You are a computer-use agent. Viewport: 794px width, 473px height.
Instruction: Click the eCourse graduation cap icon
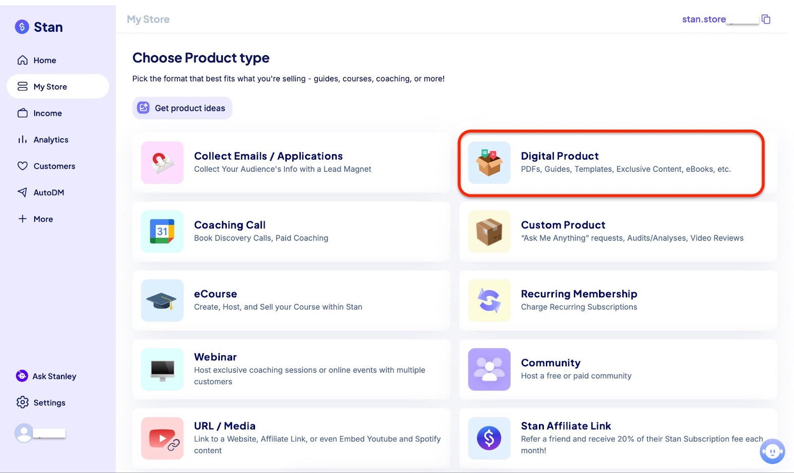pos(162,301)
